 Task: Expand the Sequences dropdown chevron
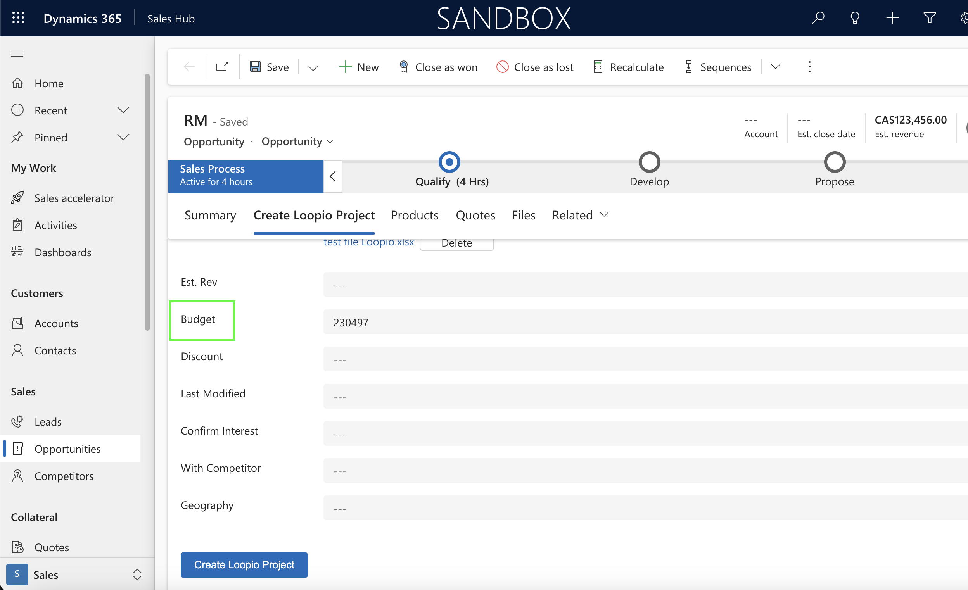click(x=776, y=67)
